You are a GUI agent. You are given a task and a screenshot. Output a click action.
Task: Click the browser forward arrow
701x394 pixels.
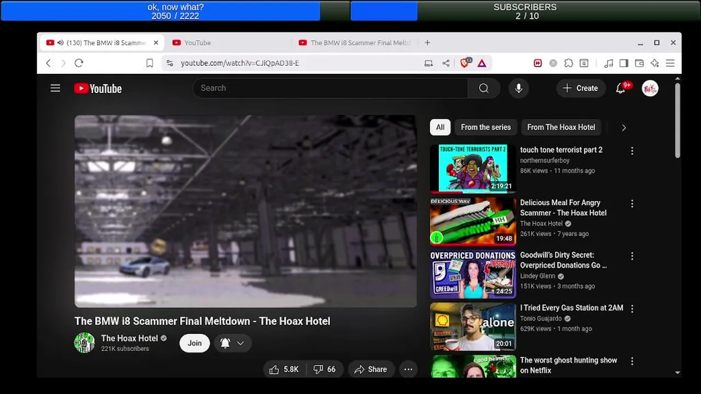(63, 63)
